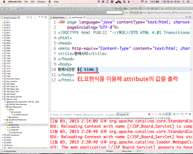
Task: Expand the WEB-INF folder
Action: (x=8, y=130)
